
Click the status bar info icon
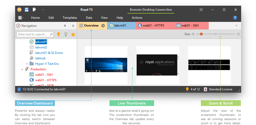pyautogui.click(x=19, y=89)
